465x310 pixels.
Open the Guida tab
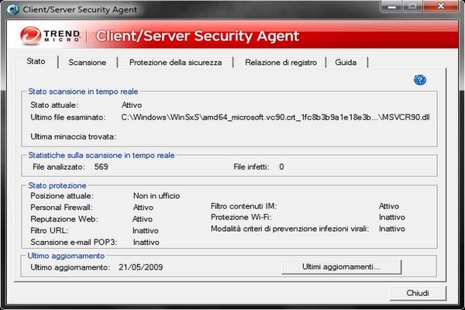tap(346, 62)
